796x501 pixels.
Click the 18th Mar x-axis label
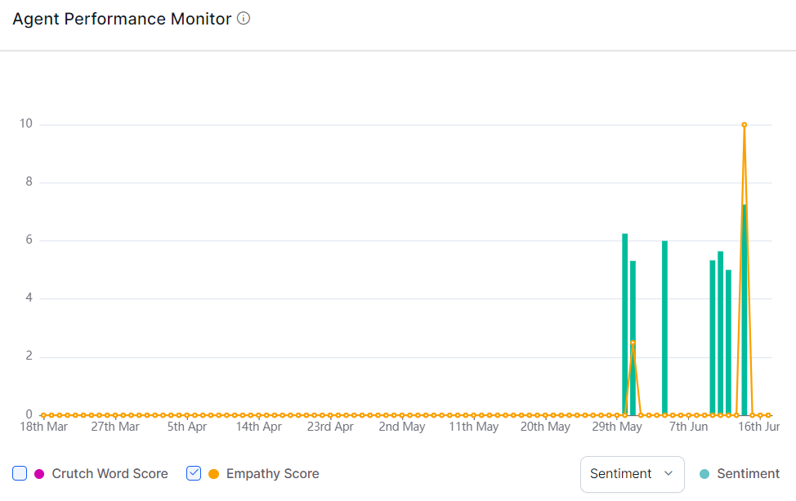(43, 427)
